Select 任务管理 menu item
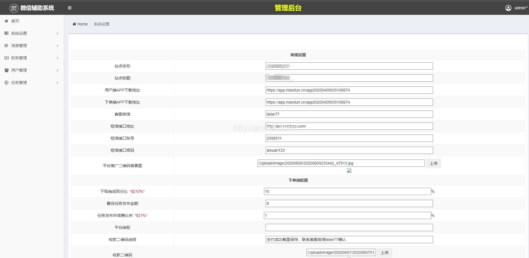529x258 pixels. coord(19,83)
